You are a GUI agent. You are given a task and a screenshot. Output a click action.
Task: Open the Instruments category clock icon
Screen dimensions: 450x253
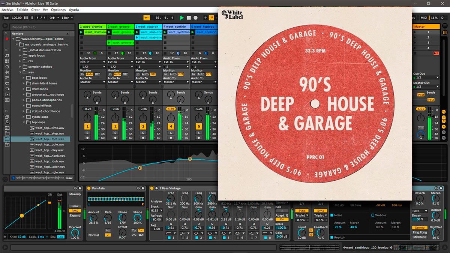coord(7,66)
